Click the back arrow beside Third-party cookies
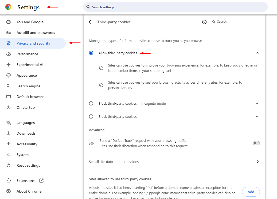Screen dimensions: 277x199 tap(91, 22)
